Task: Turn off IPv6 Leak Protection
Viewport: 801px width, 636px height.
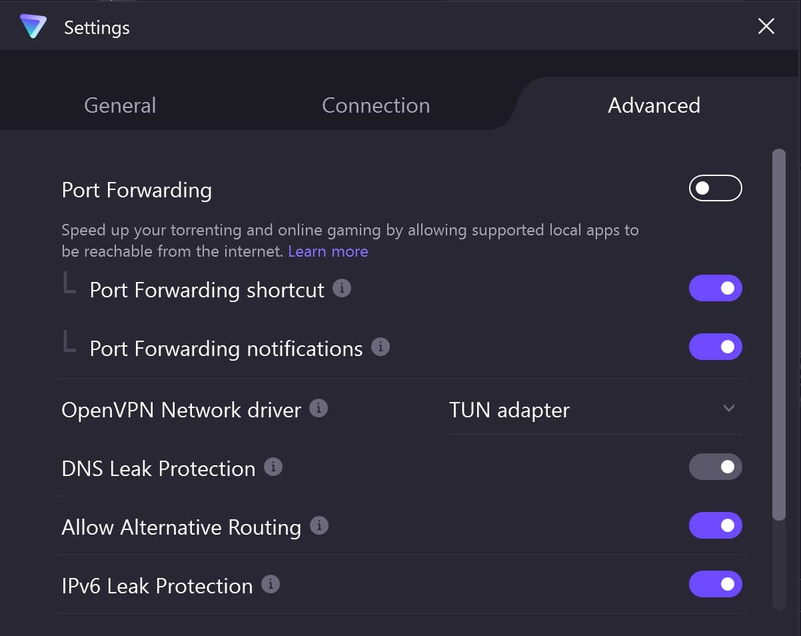Action: point(715,584)
